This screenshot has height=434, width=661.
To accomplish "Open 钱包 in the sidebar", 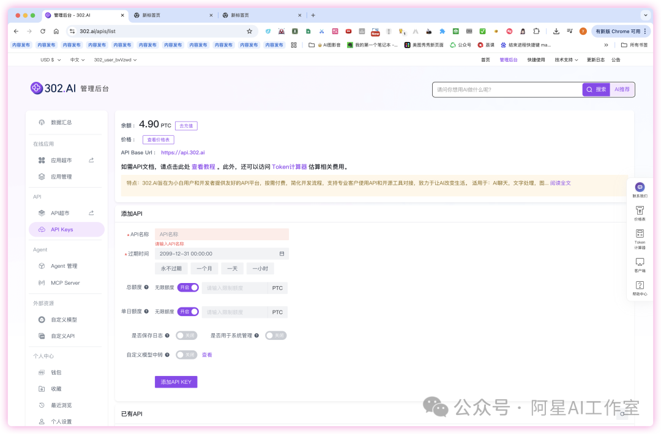I will tap(56, 372).
